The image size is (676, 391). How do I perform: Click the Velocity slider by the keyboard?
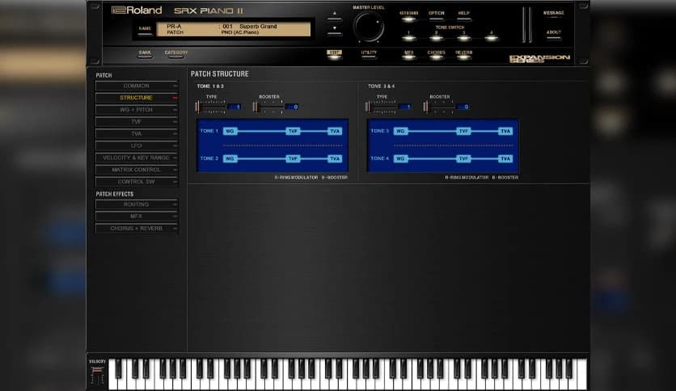click(97, 375)
